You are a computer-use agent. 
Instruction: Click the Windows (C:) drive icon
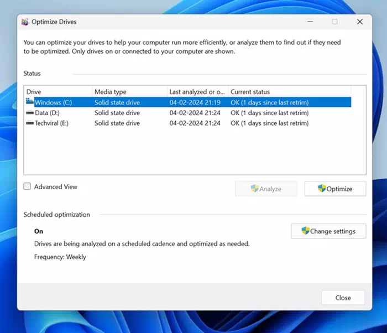point(30,102)
